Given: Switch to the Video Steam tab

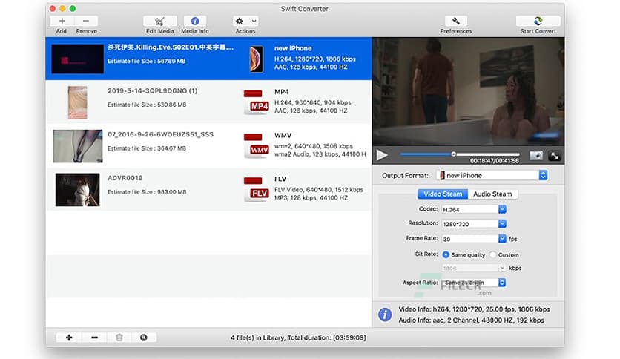Looking at the screenshot, I should coord(443,194).
